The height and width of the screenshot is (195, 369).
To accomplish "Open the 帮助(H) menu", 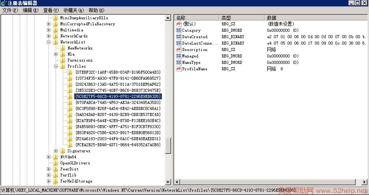I will click(96, 10).
